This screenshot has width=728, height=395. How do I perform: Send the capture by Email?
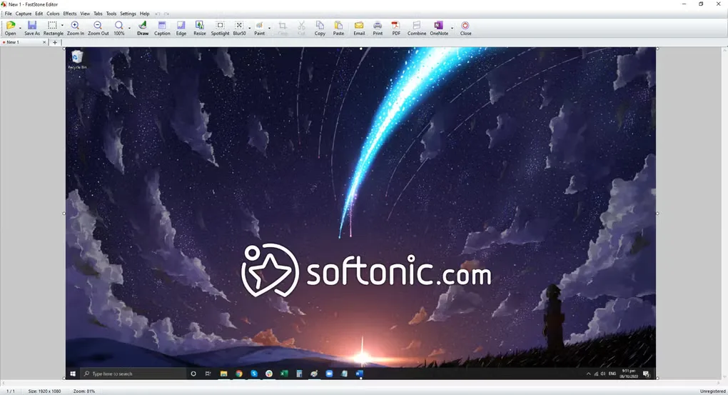(x=359, y=28)
